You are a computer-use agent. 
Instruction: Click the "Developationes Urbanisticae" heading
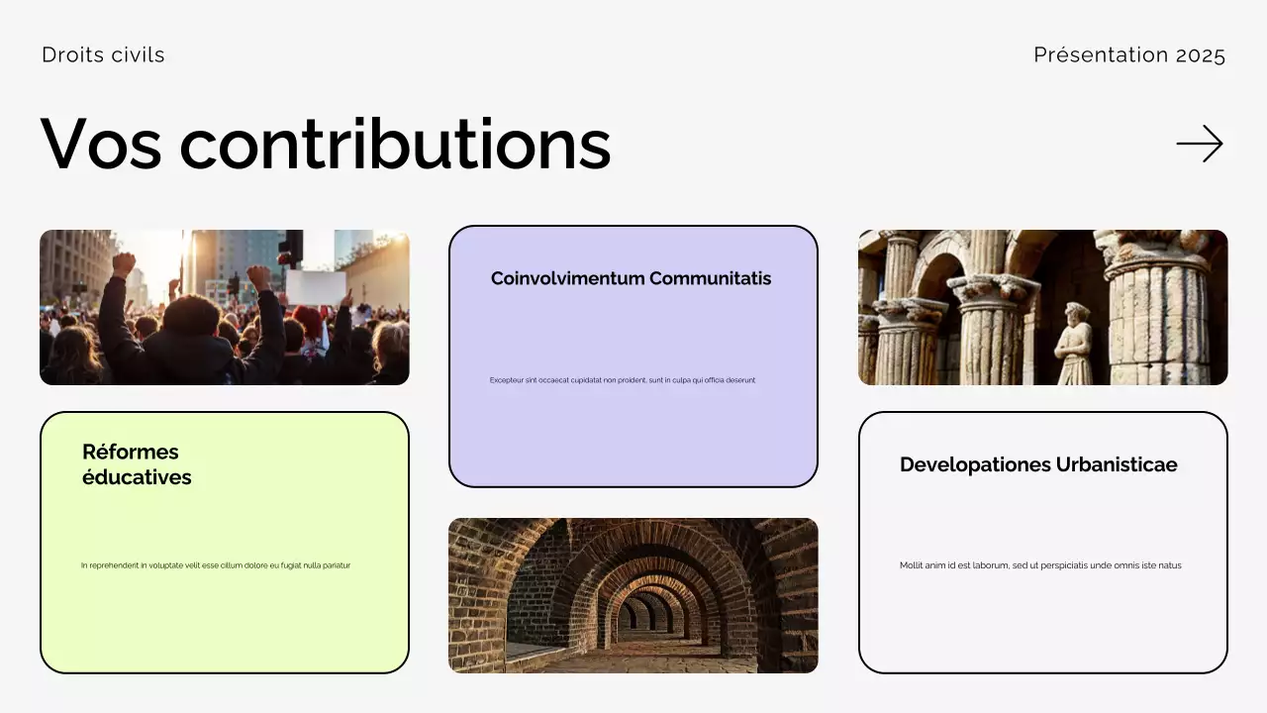(1038, 464)
